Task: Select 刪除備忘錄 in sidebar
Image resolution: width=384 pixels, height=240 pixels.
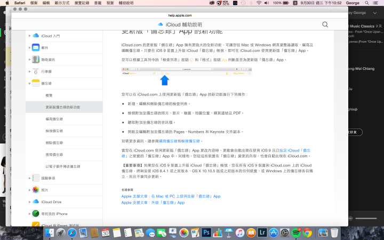Action: coord(54,142)
